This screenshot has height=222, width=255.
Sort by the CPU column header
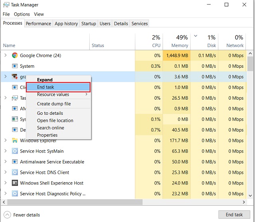click(149, 41)
